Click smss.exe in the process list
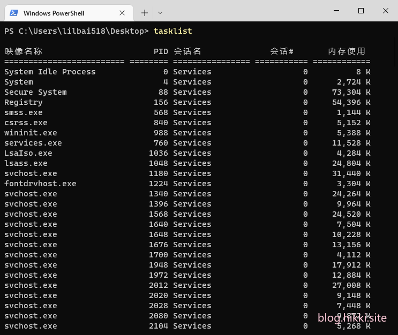This screenshot has height=335, width=398. click(24, 112)
